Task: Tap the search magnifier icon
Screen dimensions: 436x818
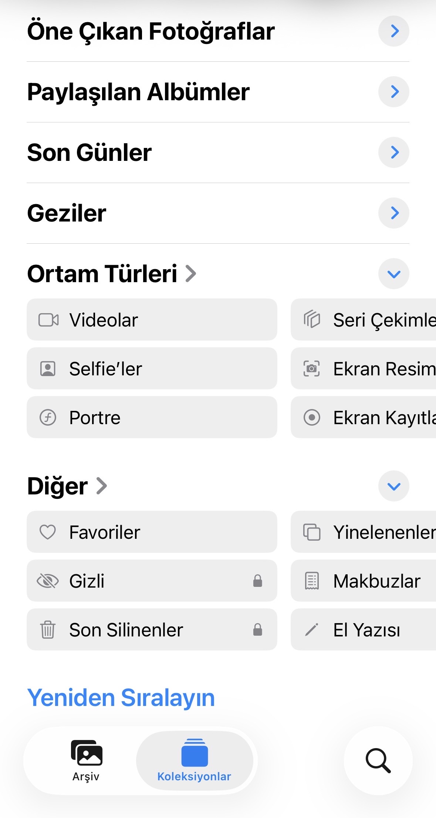Action: [378, 761]
